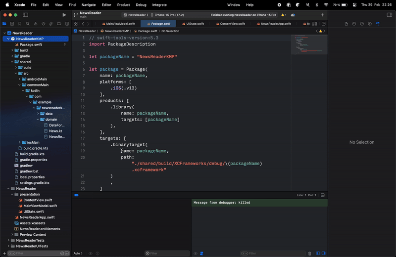Adjust editor options via the lines icon
This screenshot has width=396, height=257.
pos(315,24)
